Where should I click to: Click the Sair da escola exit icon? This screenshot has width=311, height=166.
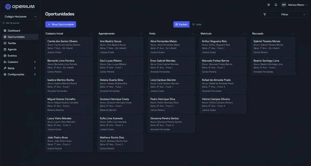click(x=3, y=23)
